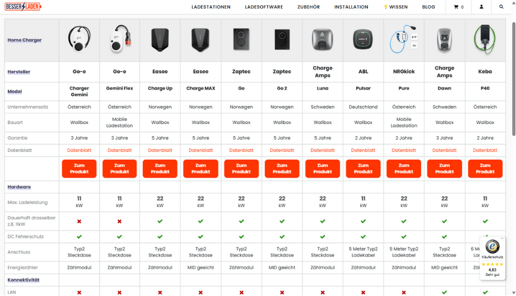Click the Model row header
This screenshot has height=296, width=516.
click(14, 92)
